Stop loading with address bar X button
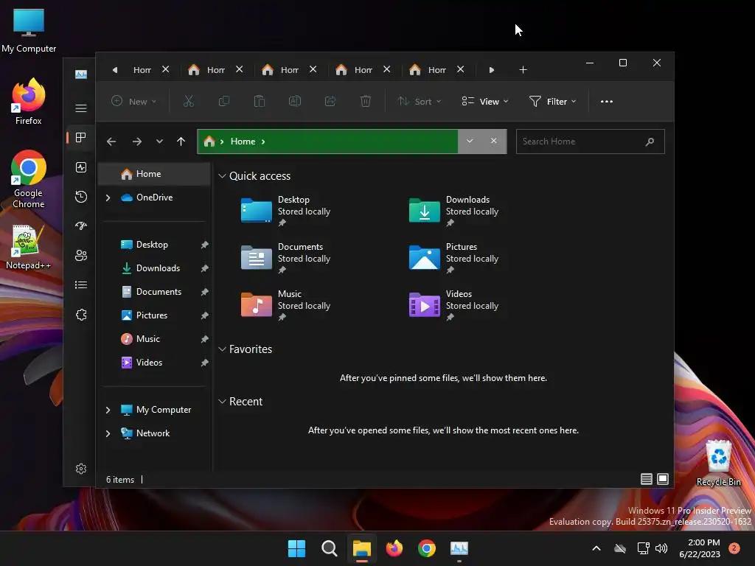Viewport: 755px width, 566px height. (x=493, y=141)
